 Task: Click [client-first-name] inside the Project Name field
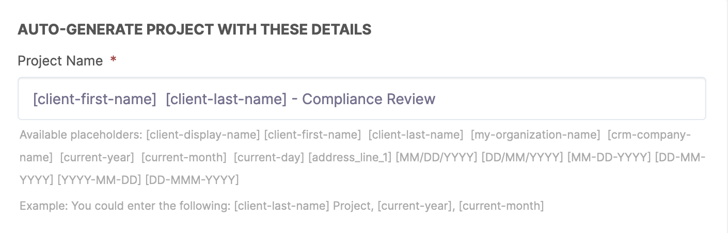tap(94, 99)
